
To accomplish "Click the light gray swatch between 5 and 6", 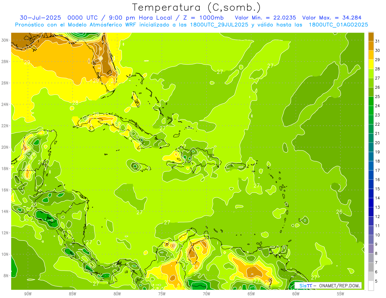I will pyautogui.click(x=371, y=276).
